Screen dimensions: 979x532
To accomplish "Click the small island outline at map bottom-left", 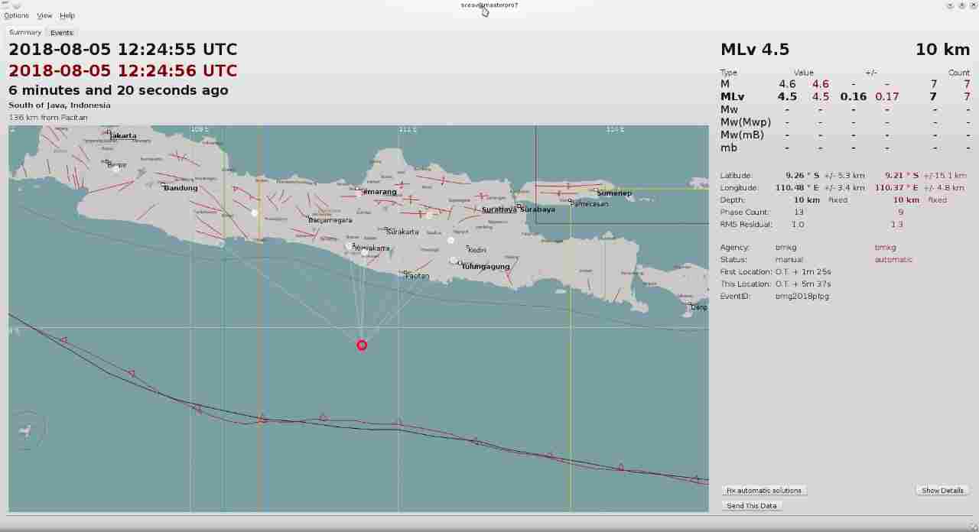I will click(26, 431).
